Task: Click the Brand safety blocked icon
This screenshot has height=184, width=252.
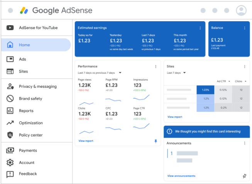Action: [10, 99]
